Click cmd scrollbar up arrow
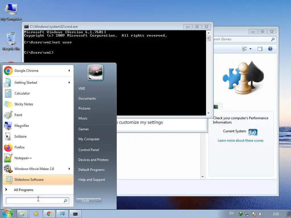This screenshot has width=291, height=218. 208,33
